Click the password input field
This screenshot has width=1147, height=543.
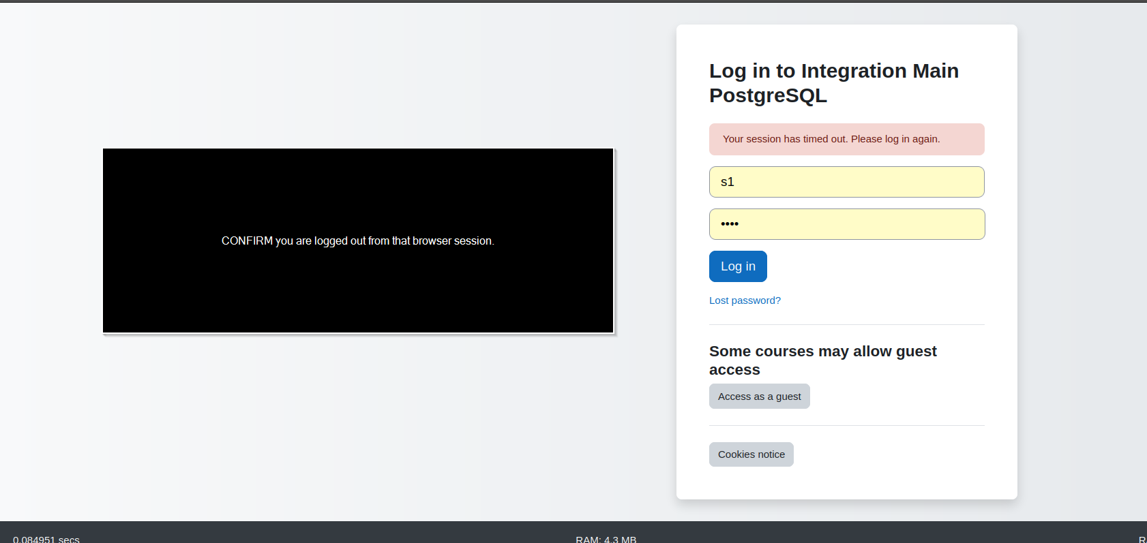847,224
